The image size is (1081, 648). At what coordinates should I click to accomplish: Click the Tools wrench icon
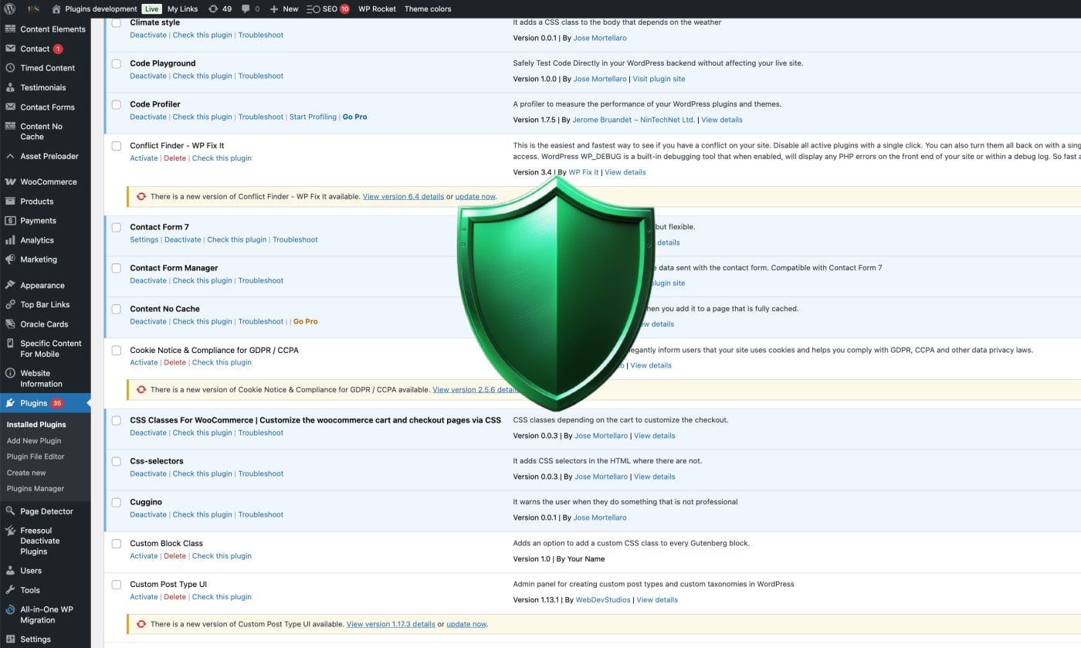click(x=10, y=590)
